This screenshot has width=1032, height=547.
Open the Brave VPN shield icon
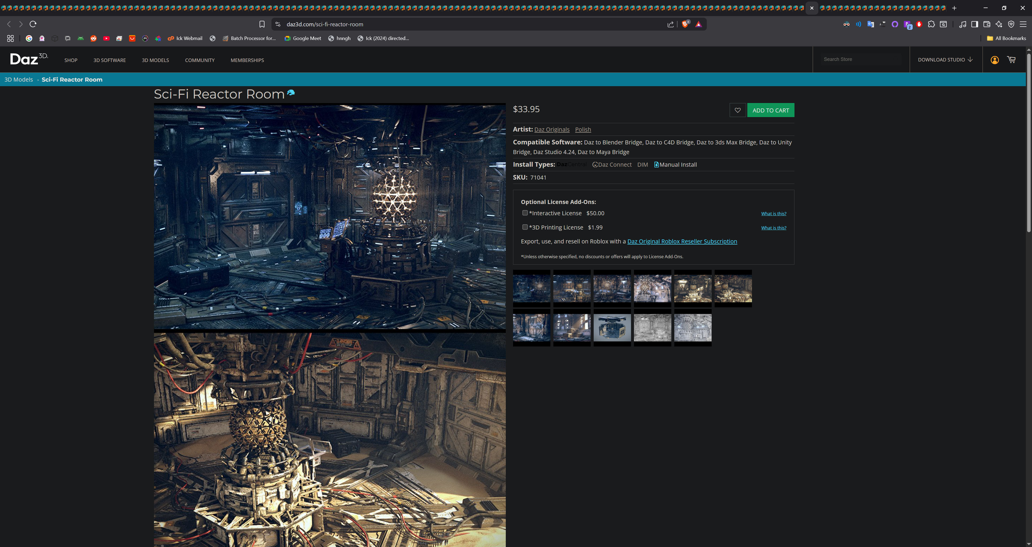[x=1011, y=24]
